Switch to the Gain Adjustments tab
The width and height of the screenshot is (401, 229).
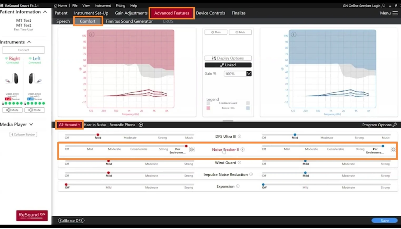click(131, 13)
